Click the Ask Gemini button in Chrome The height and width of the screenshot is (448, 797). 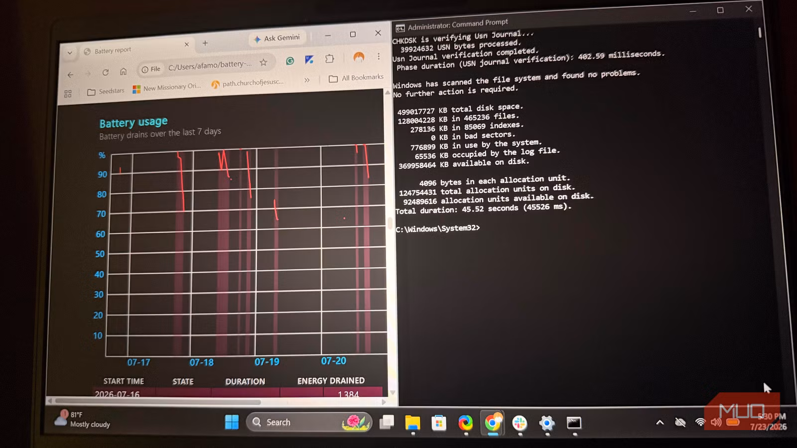coord(277,38)
